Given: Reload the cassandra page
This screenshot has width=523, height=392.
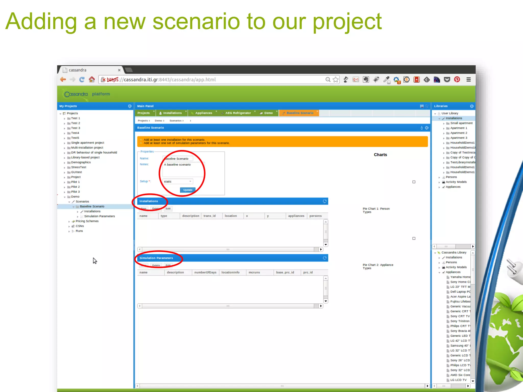Looking at the screenshot, I should [82, 80].
